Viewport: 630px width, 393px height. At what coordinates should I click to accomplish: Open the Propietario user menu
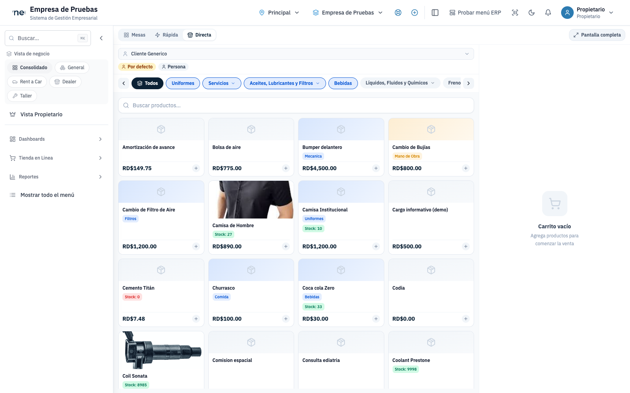point(587,13)
